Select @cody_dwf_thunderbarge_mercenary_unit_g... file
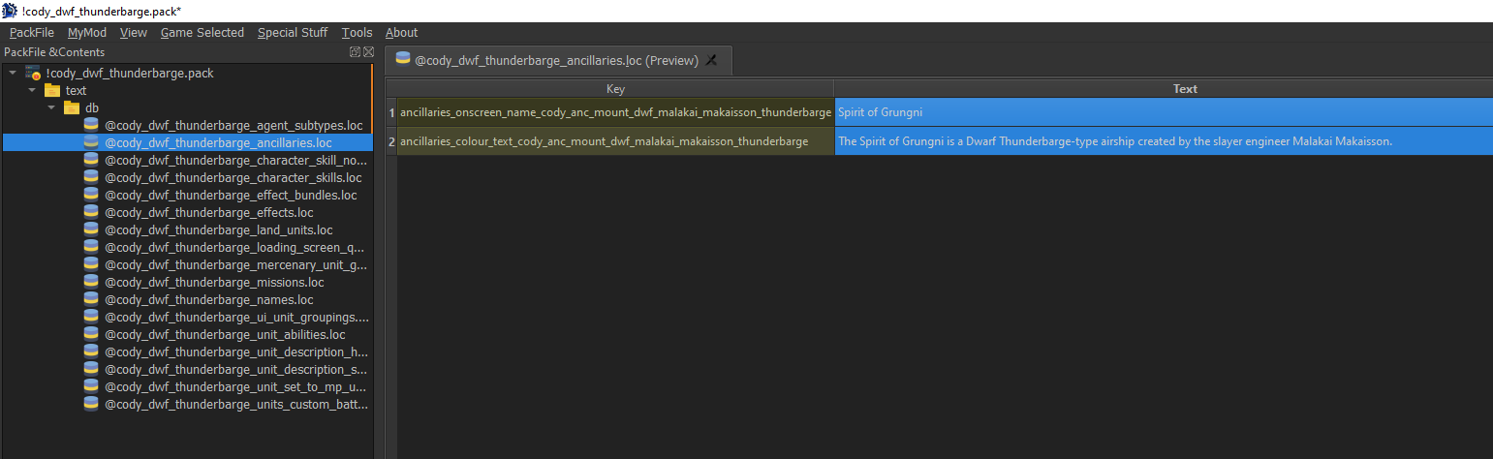Screen dimensions: 1493x459 235,264
